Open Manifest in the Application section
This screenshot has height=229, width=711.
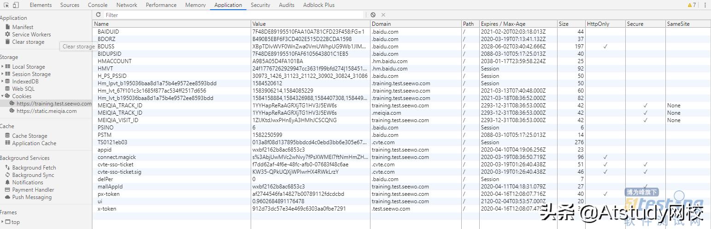pos(23,27)
